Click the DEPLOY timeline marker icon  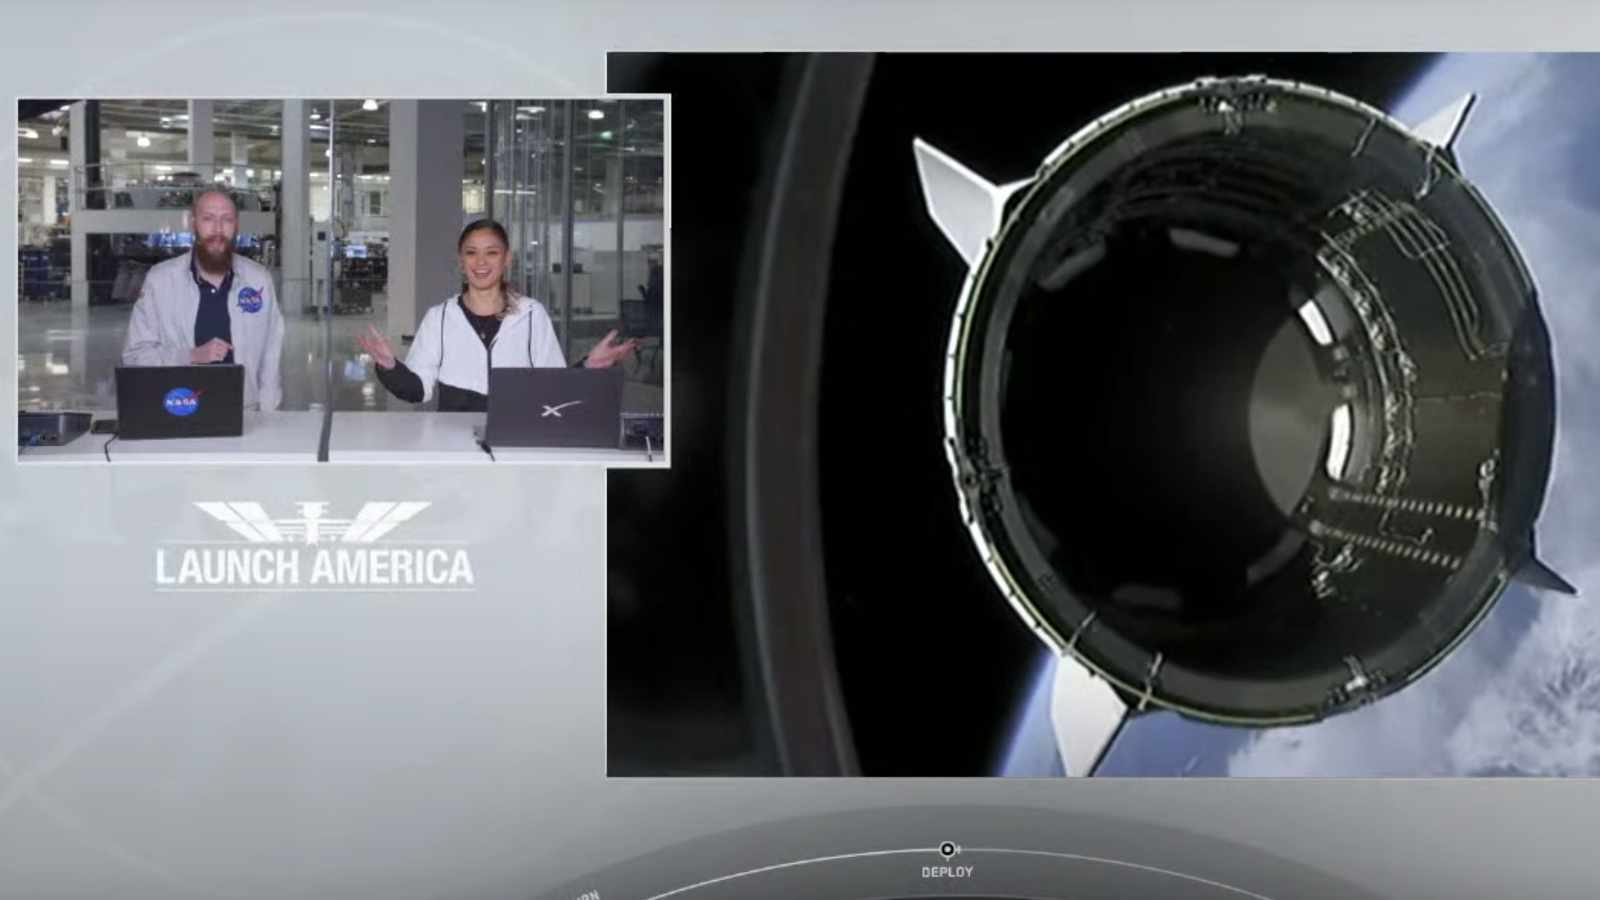(948, 850)
